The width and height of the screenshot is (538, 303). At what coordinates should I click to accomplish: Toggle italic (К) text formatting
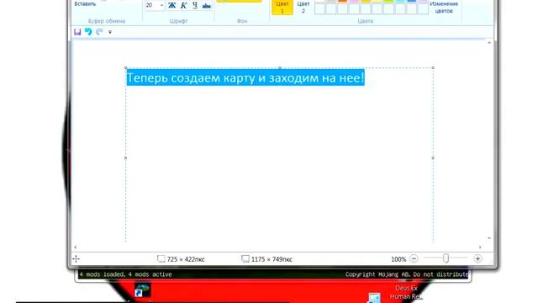(x=183, y=6)
